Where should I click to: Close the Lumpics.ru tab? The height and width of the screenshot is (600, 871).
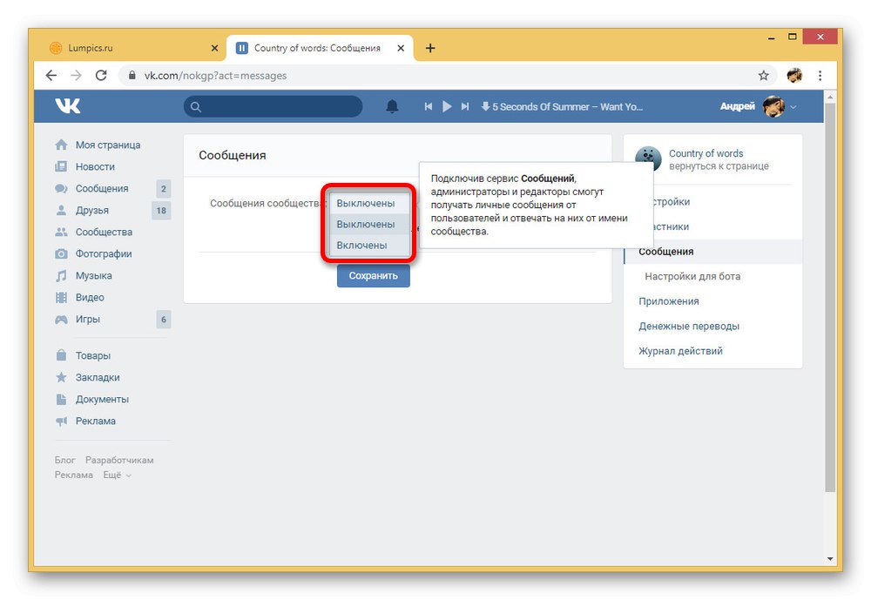[214, 49]
